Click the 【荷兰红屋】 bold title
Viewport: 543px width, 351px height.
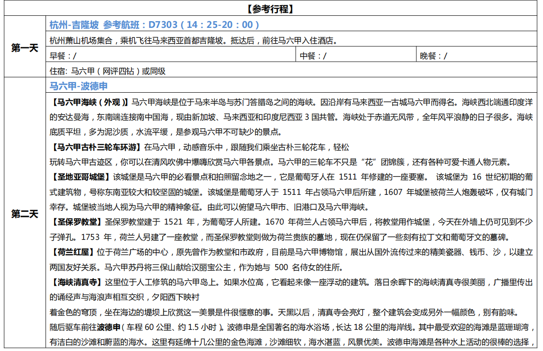[73, 252]
